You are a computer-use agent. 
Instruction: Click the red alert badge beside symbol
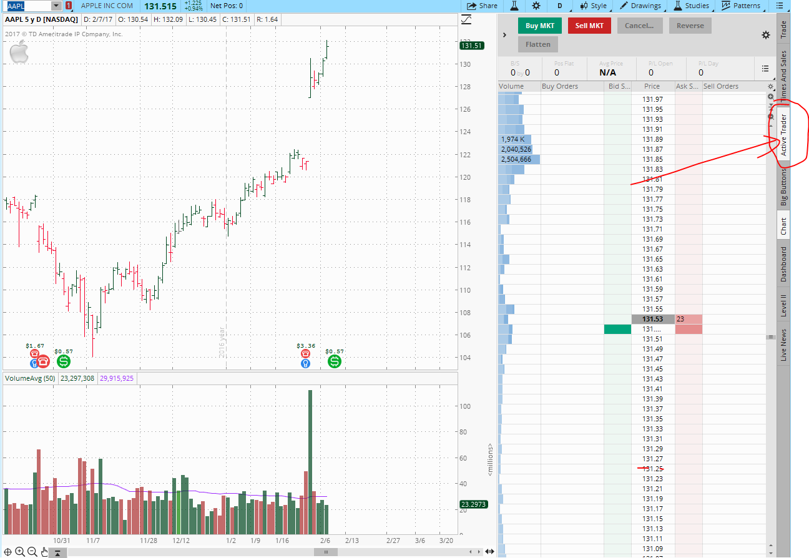[x=68, y=6]
